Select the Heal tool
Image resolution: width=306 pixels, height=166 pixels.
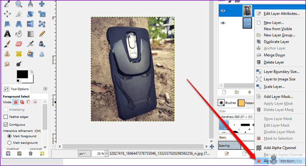(19, 54)
